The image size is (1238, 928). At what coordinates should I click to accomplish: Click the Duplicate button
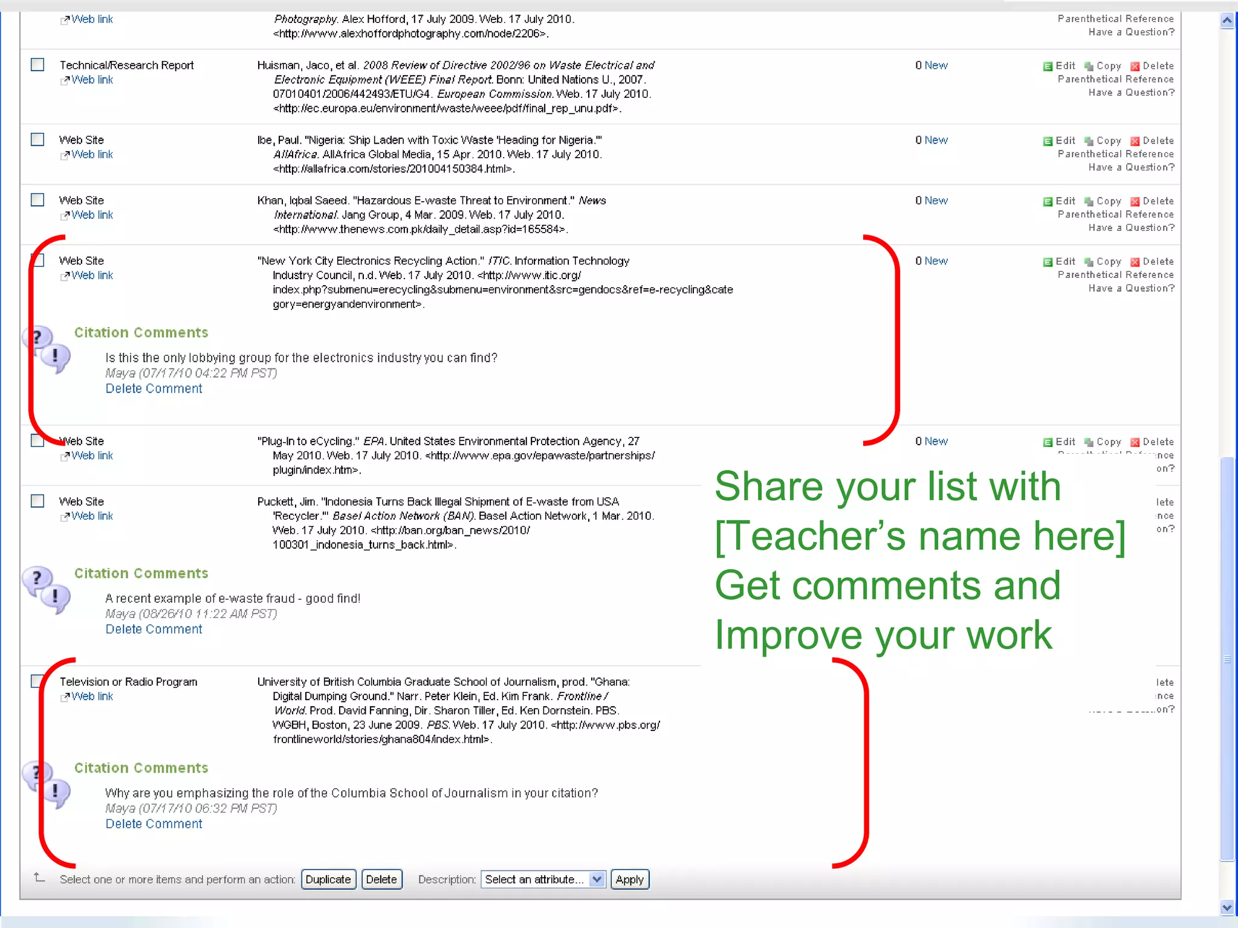point(328,880)
